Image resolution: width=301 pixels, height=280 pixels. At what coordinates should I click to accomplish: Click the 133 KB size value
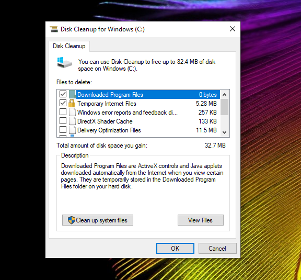[207, 121]
